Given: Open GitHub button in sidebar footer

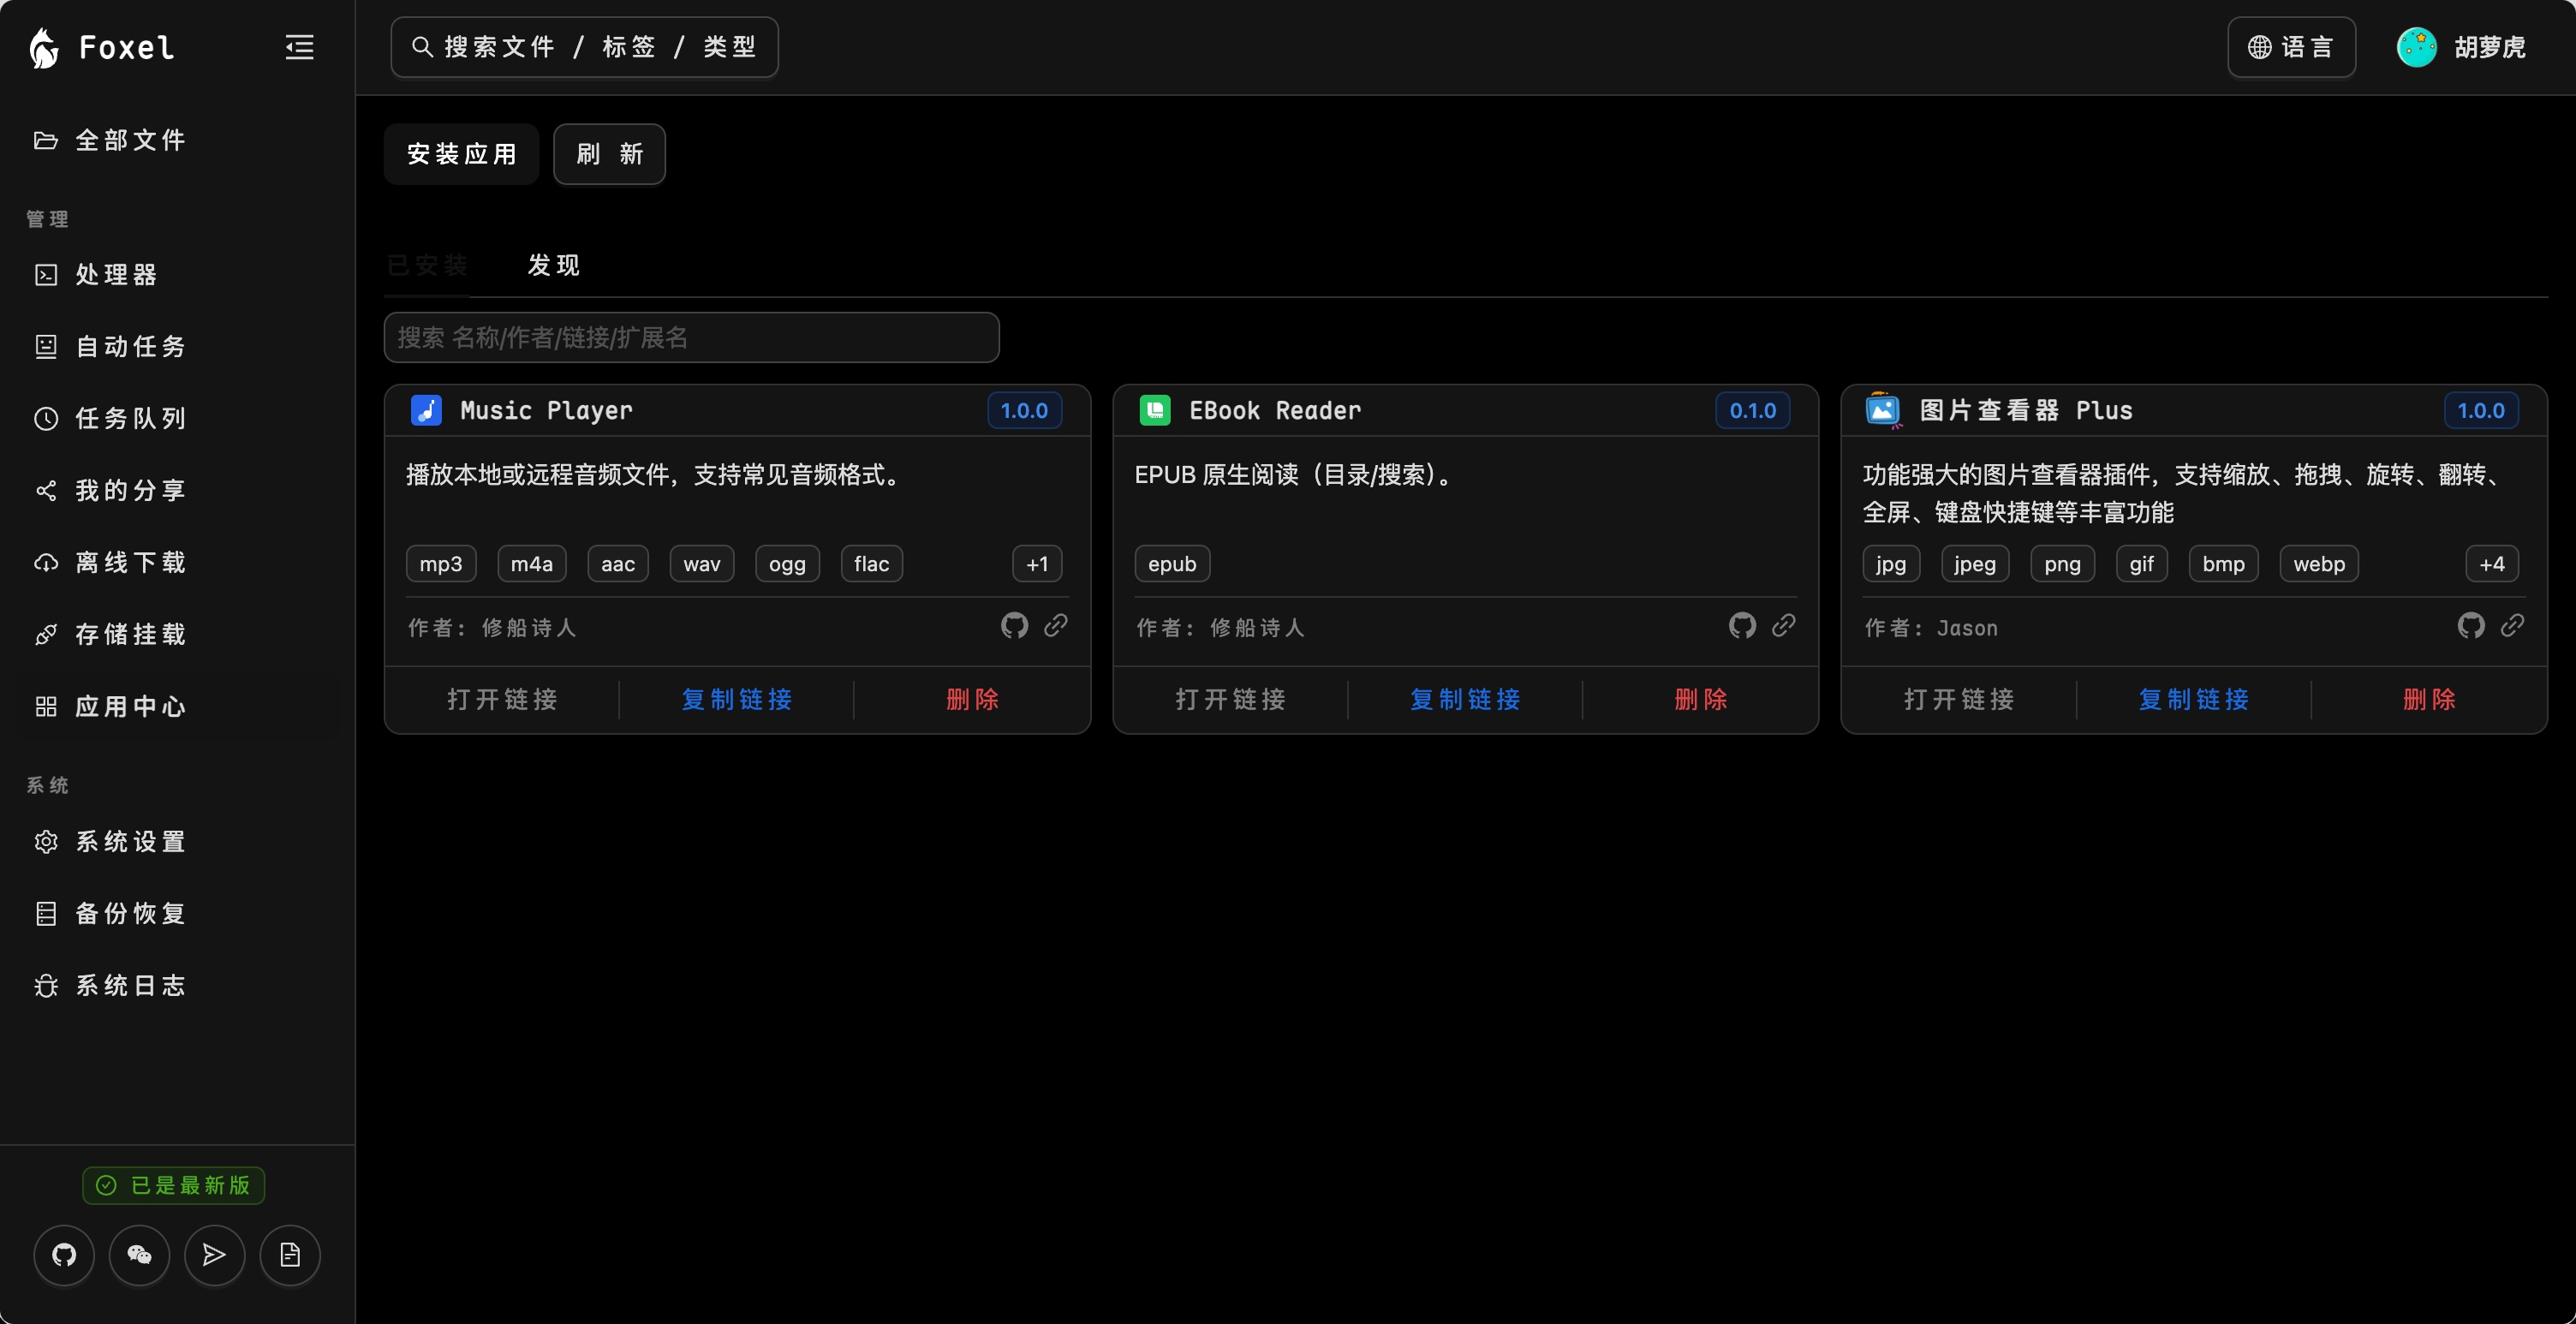Looking at the screenshot, I should (x=64, y=1255).
